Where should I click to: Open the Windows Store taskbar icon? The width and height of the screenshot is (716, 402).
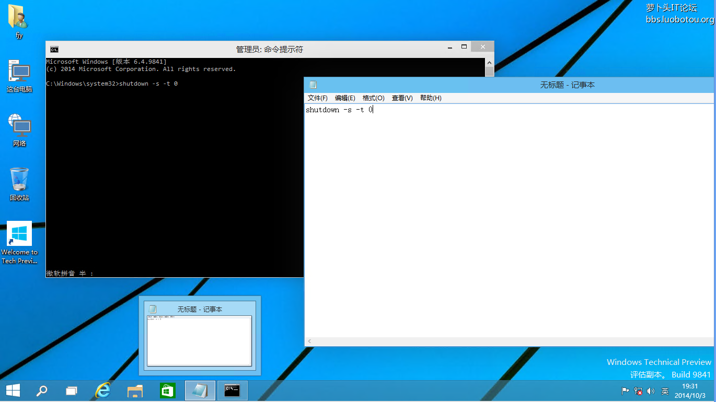[x=167, y=391]
